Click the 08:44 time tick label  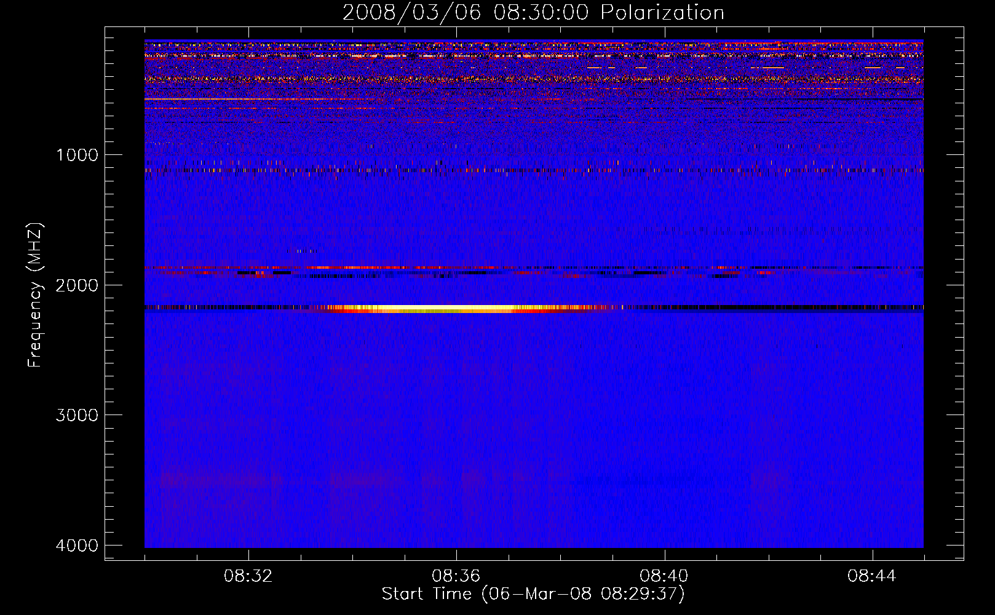pos(872,576)
